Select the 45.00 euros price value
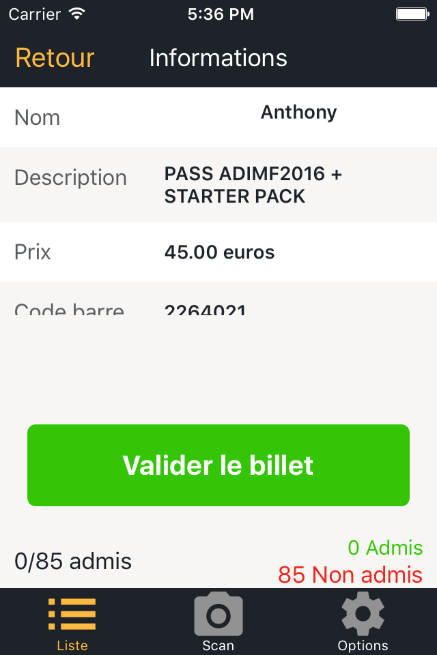437x655 pixels. pyautogui.click(x=219, y=252)
